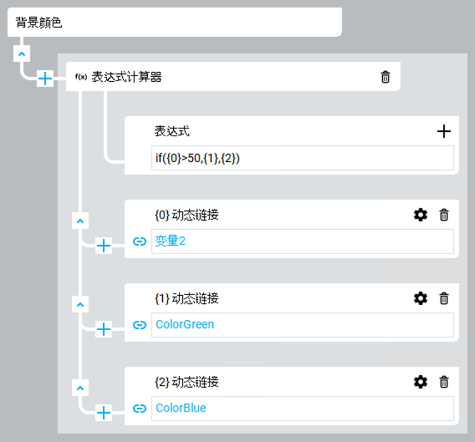The image size is (475, 442).
Task: Click the plus button left of 表达式计算器
Action: (x=45, y=79)
